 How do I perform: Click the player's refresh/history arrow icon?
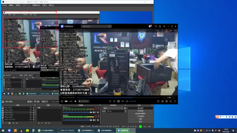156,26
